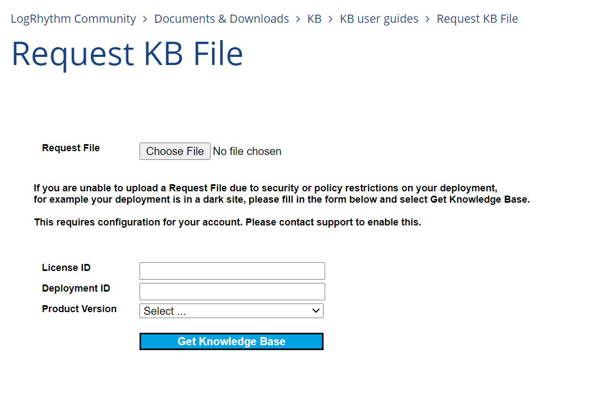The width and height of the screenshot is (595, 394).
Task: Open the LogRhythm Community breadcrumb link
Action: [x=73, y=19]
